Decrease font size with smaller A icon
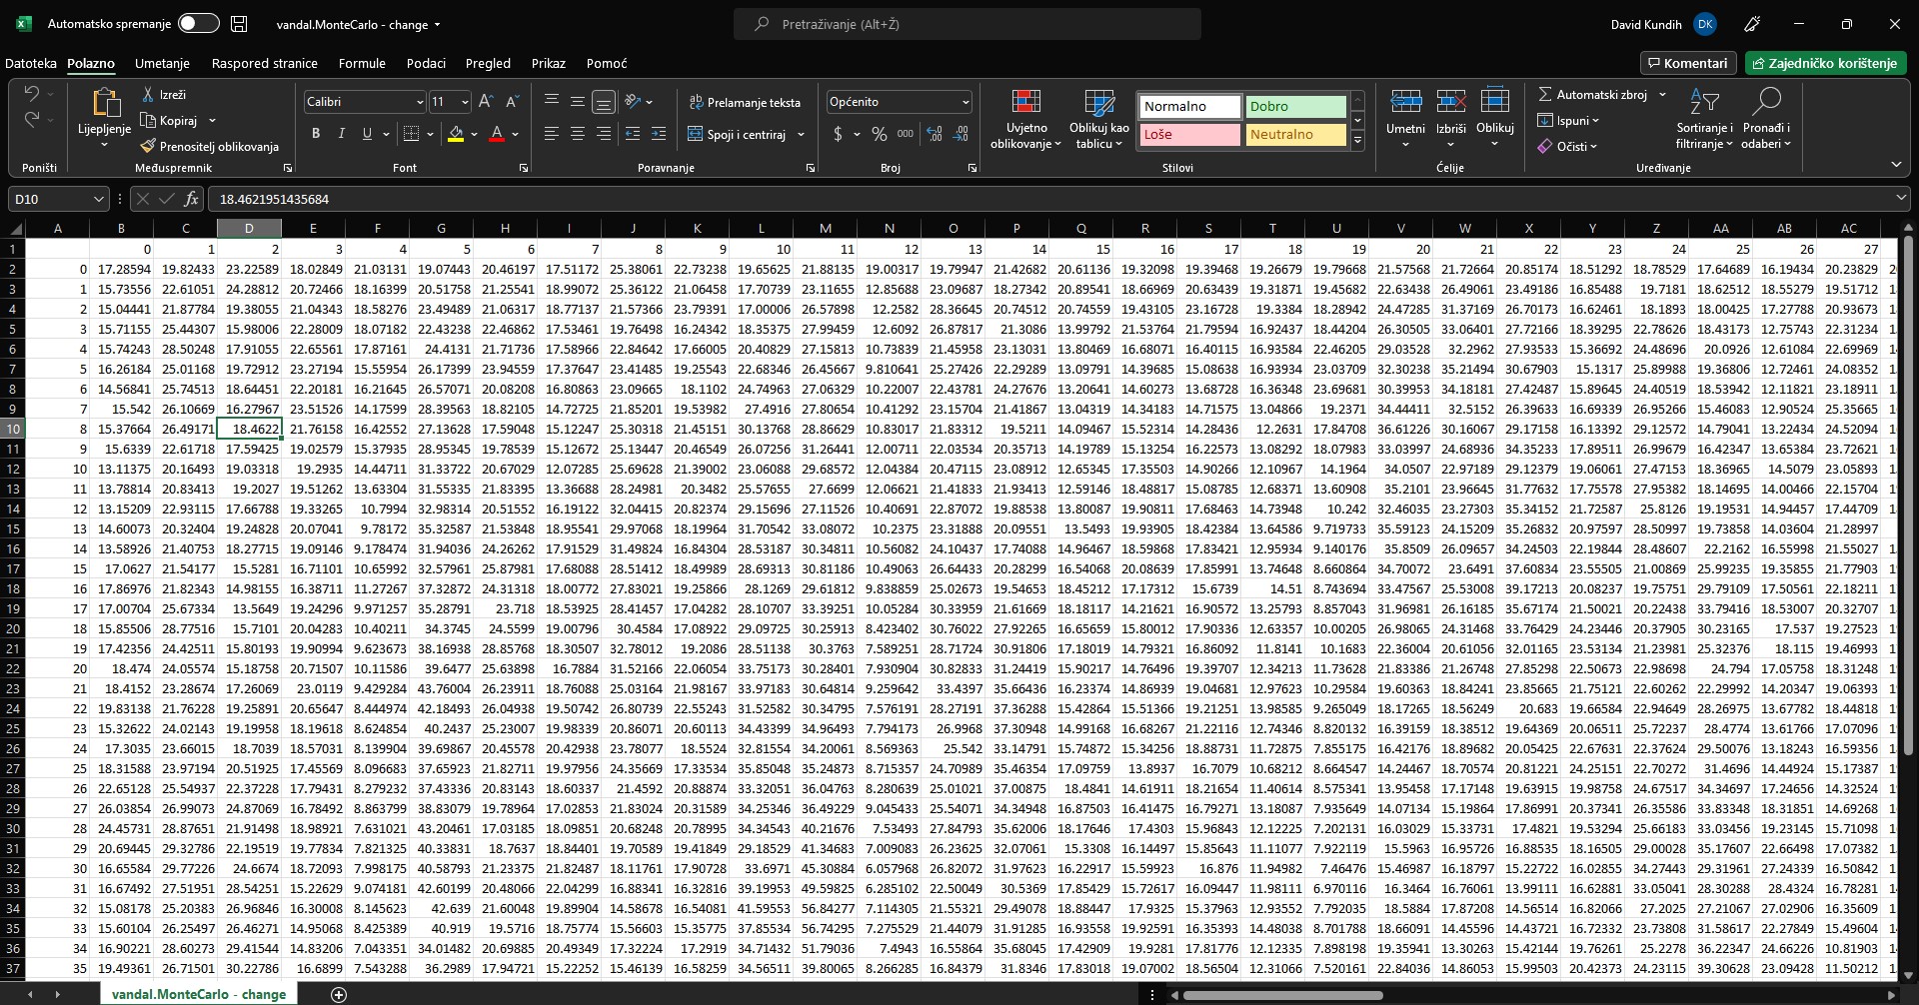1919x1005 pixels. click(x=512, y=102)
